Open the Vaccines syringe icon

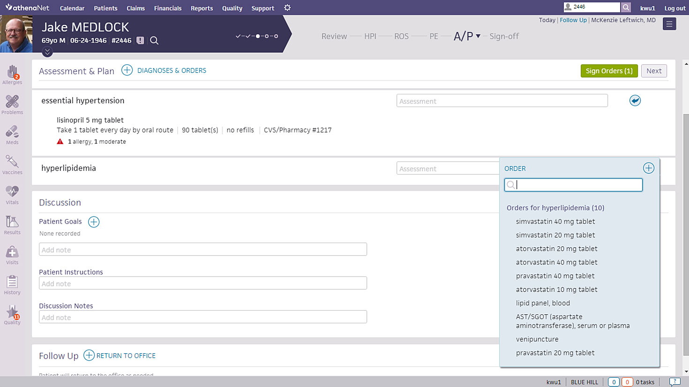click(12, 162)
